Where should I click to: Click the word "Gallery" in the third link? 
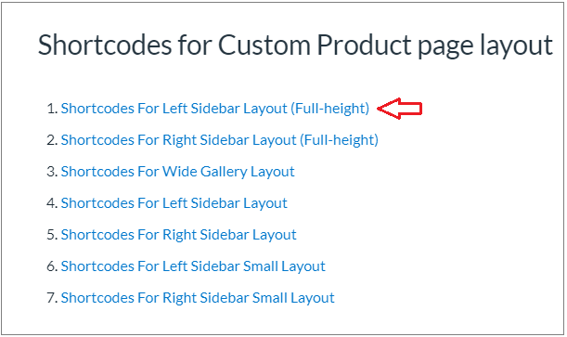pos(224,172)
